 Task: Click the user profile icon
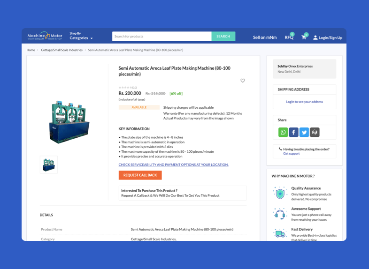point(315,37)
